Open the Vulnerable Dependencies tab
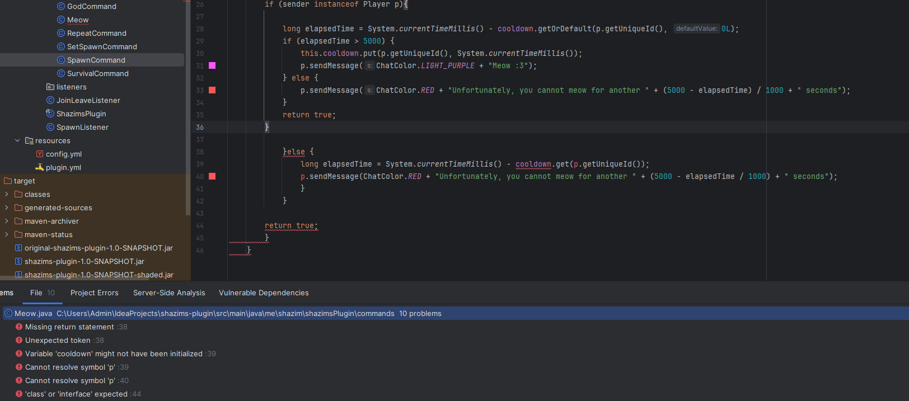 click(x=264, y=293)
